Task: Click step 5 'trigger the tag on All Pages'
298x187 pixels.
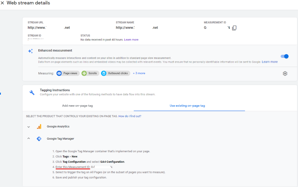Action: (110, 172)
